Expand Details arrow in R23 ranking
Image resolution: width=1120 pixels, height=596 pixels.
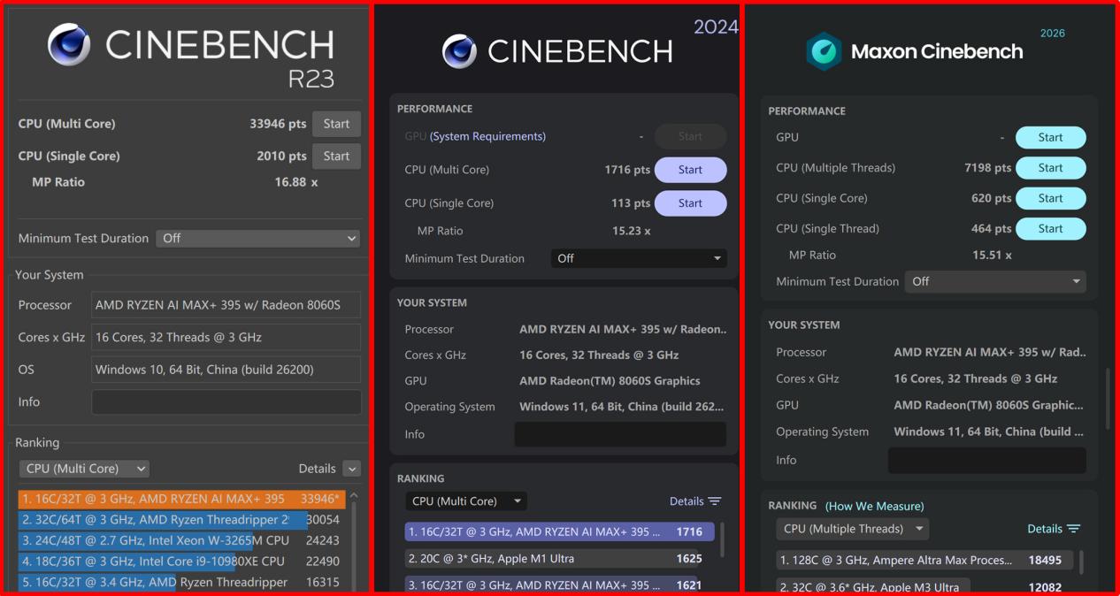pyautogui.click(x=352, y=469)
